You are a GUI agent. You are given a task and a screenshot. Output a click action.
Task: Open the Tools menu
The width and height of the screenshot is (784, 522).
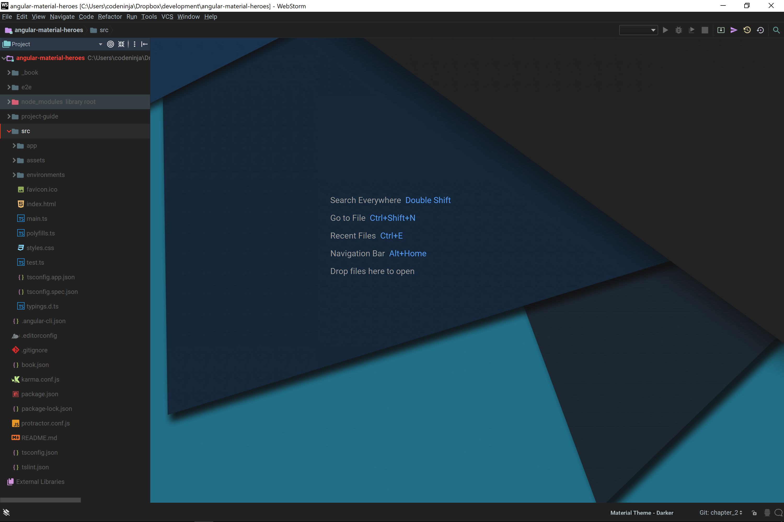pyautogui.click(x=149, y=17)
